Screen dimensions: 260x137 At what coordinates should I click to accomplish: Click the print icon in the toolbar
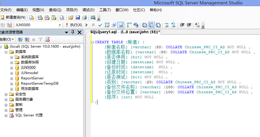point(84,17)
